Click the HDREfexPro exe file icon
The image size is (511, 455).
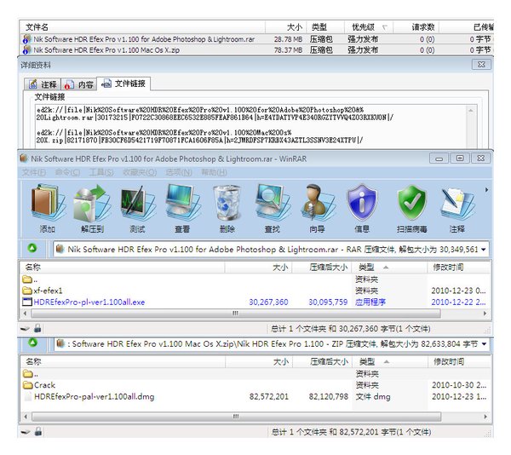click(x=27, y=302)
